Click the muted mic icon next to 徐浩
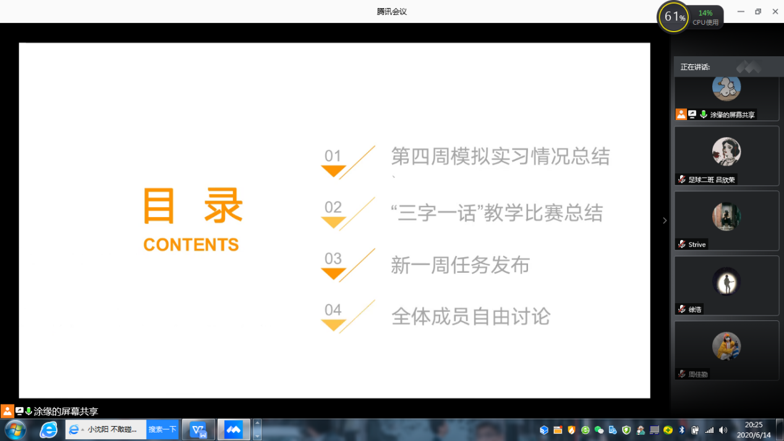Viewport: 784px width, 441px height. coord(681,309)
